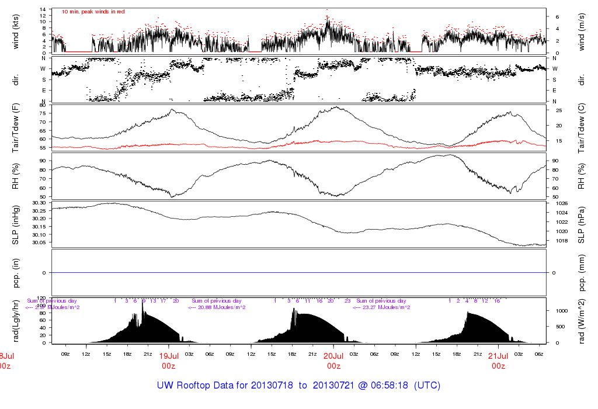Click the '10 min. peak winds in red' legend
Viewport: 598px width, 409px height.
pos(93,12)
